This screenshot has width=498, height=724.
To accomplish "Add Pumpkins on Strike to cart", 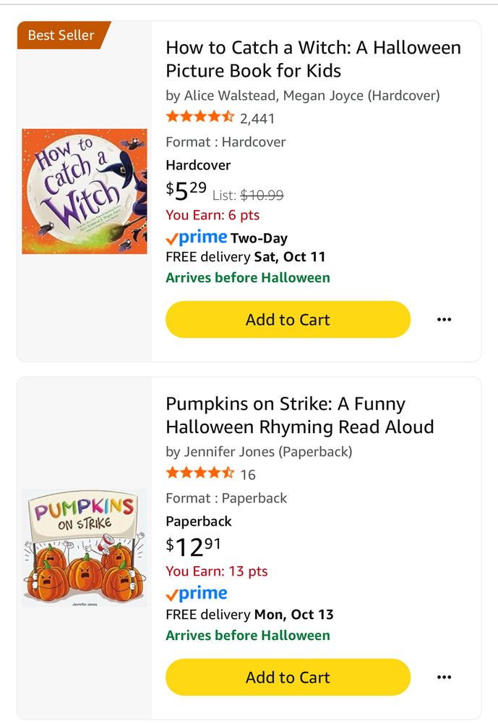I will pos(288,678).
